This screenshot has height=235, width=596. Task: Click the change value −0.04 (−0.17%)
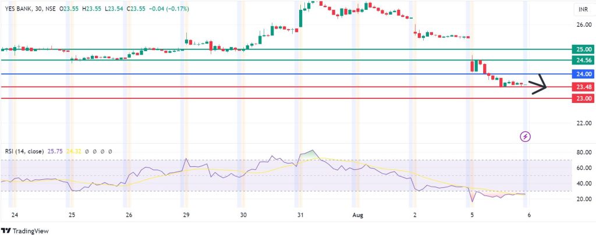pos(170,9)
